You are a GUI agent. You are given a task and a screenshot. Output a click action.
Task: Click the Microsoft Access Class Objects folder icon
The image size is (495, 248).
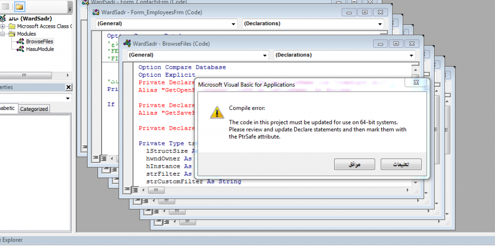click(12, 26)
